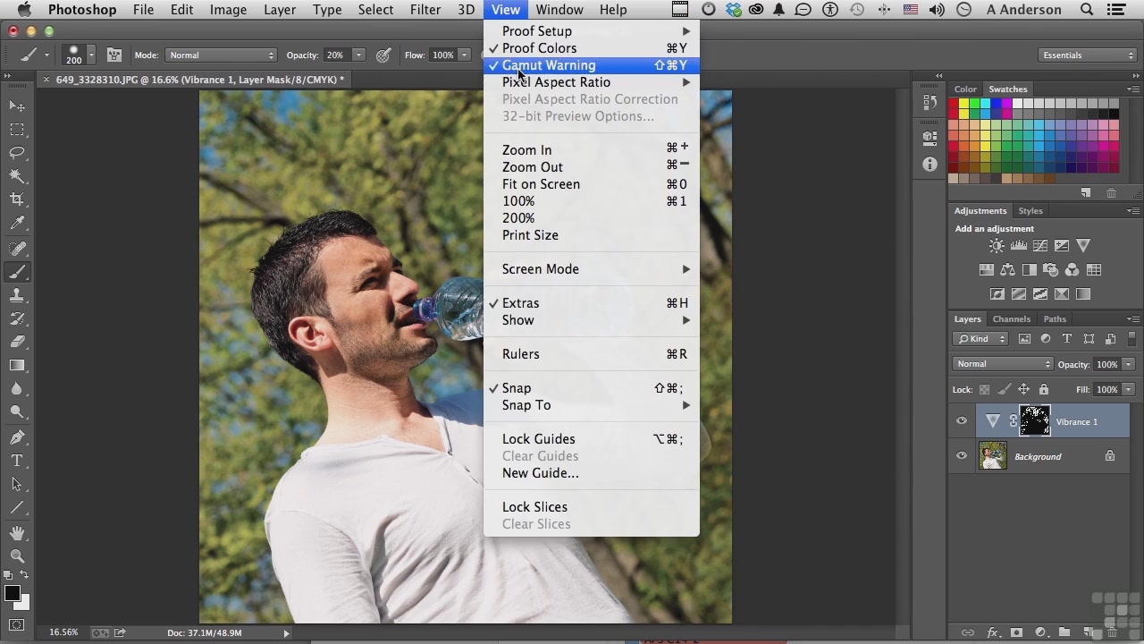
Task: Click the Background layer thumbnail
Action: click(993, 456)
